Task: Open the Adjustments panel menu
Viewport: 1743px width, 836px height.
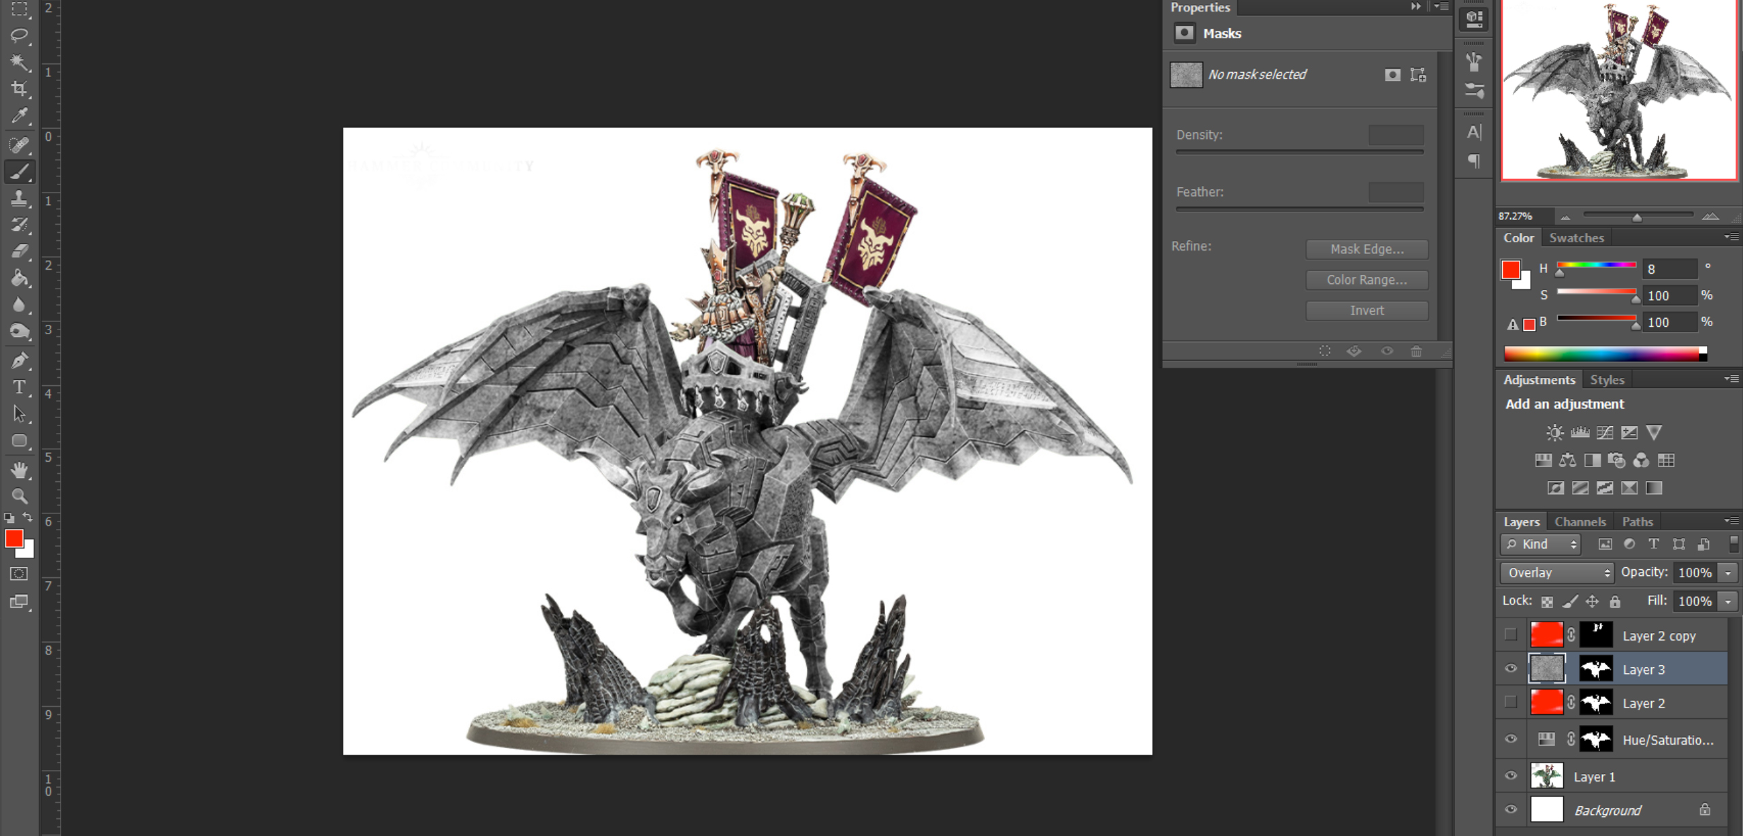Action: point(1732,379)
